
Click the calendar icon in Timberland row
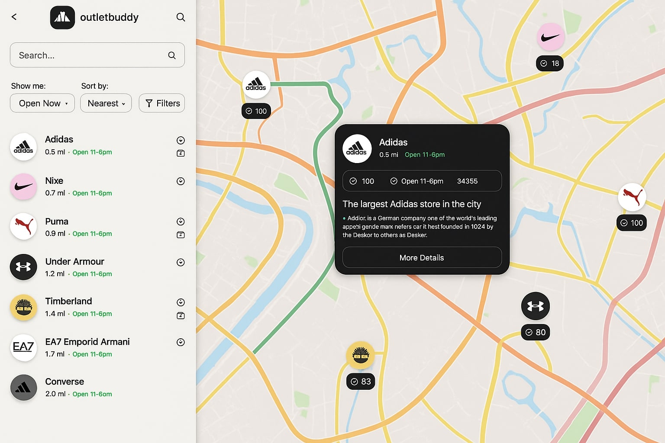[x=181, y=316]
